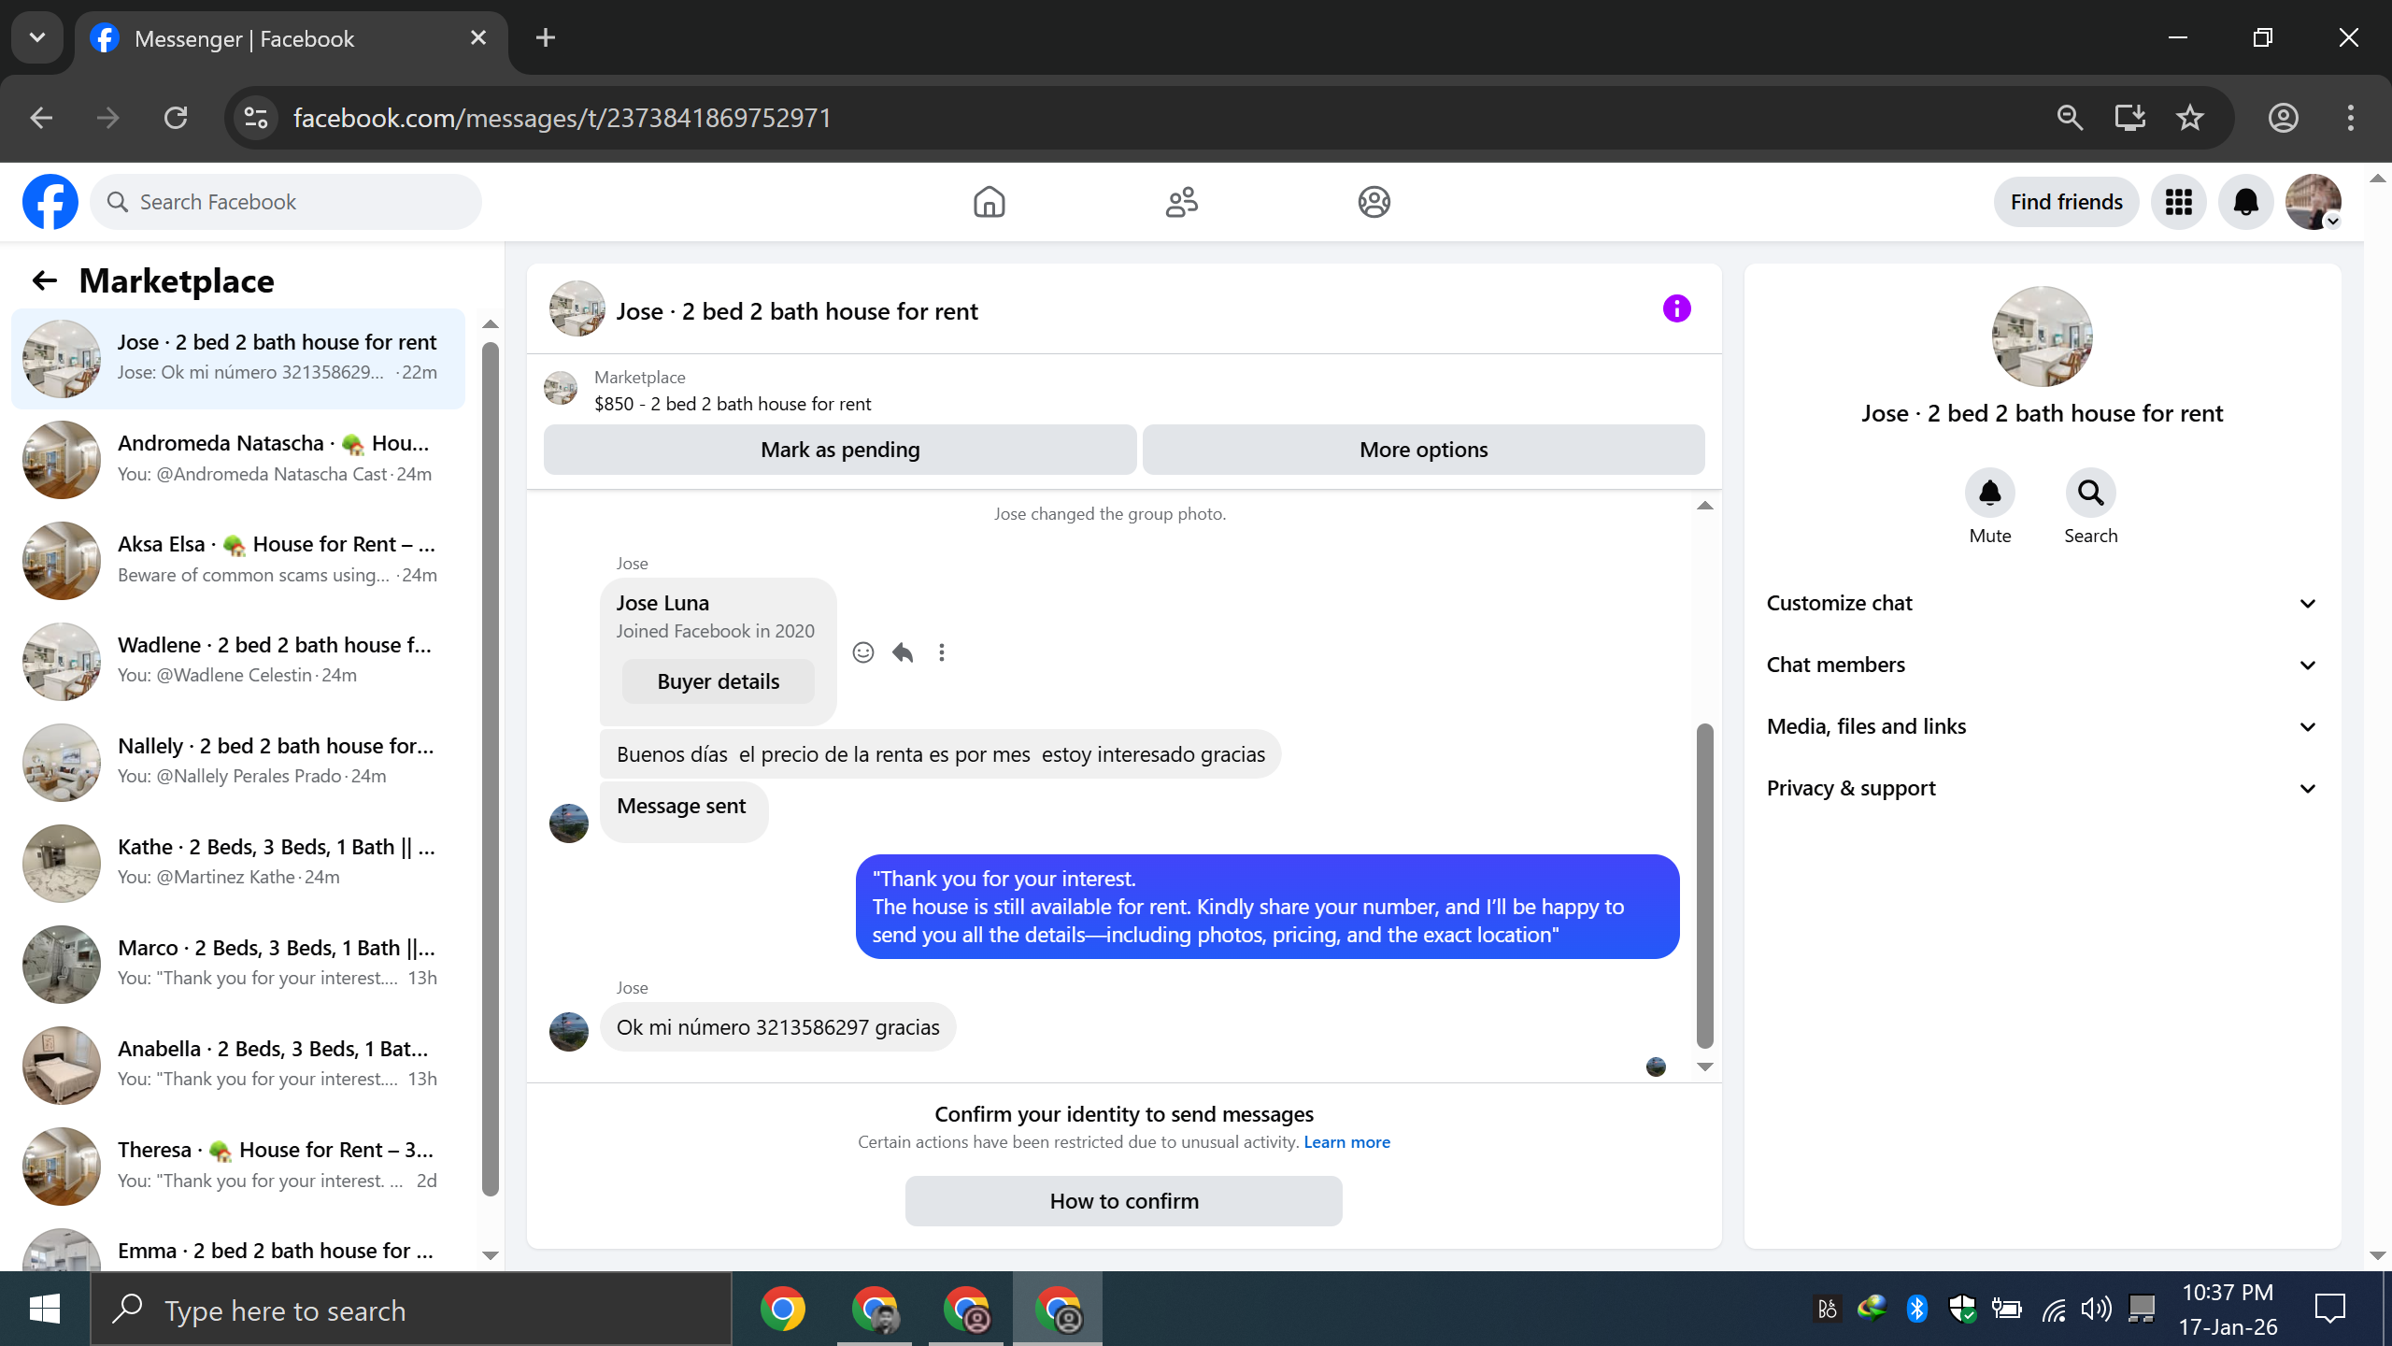Open the notifications bell in header

tap(2245, 202)
